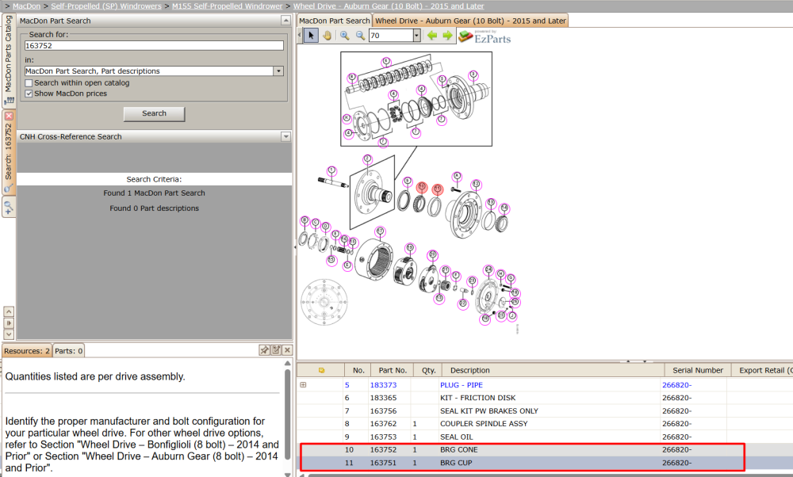
Task: Open part number 183373 link
Action: coord(383,385)
